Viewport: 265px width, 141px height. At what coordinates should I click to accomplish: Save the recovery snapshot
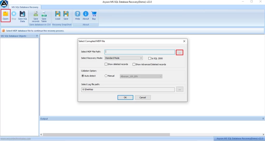pos(66,15)
